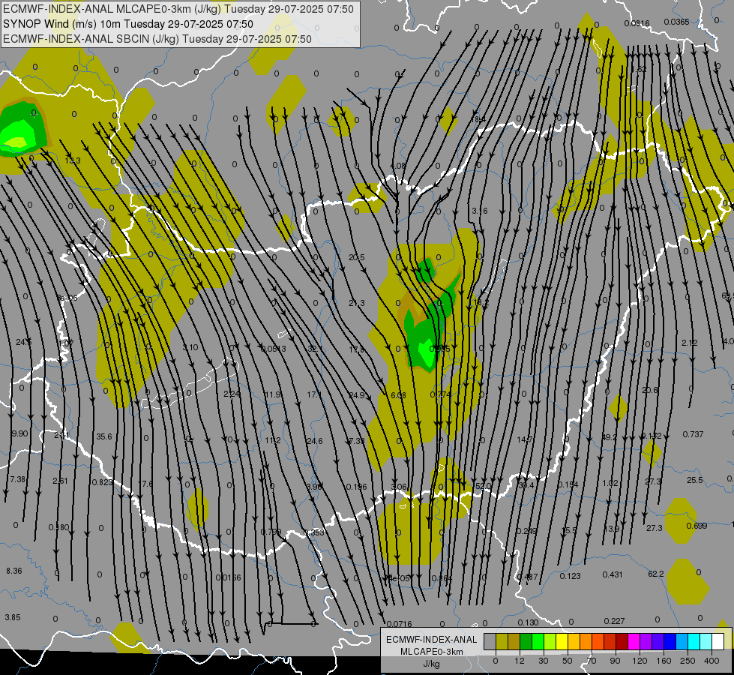The width and height of the screenshot is (734, 675).
Task: Click the 'SYNOP Wind (m/s) 10m' title line
Action: point(128,24)
